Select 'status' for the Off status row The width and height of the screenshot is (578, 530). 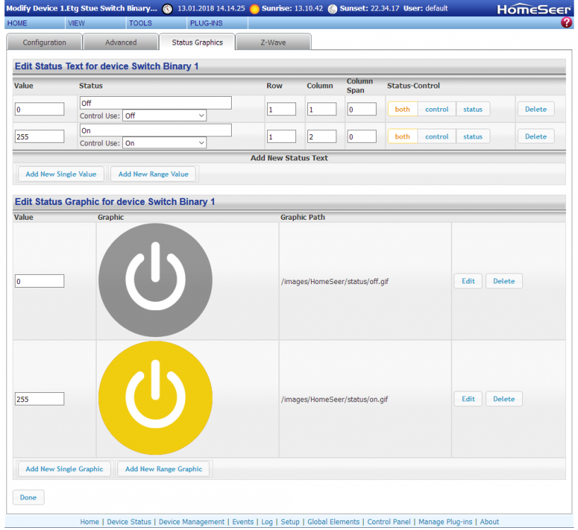click(x=473, y=110)
